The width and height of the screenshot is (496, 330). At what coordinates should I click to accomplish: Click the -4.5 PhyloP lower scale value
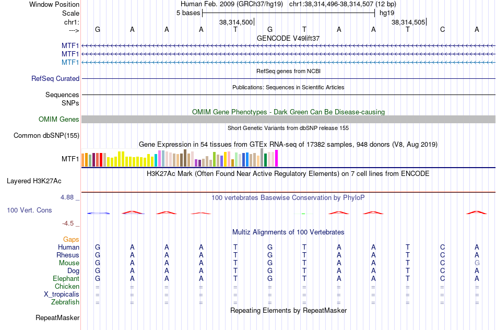pos(68,223)
